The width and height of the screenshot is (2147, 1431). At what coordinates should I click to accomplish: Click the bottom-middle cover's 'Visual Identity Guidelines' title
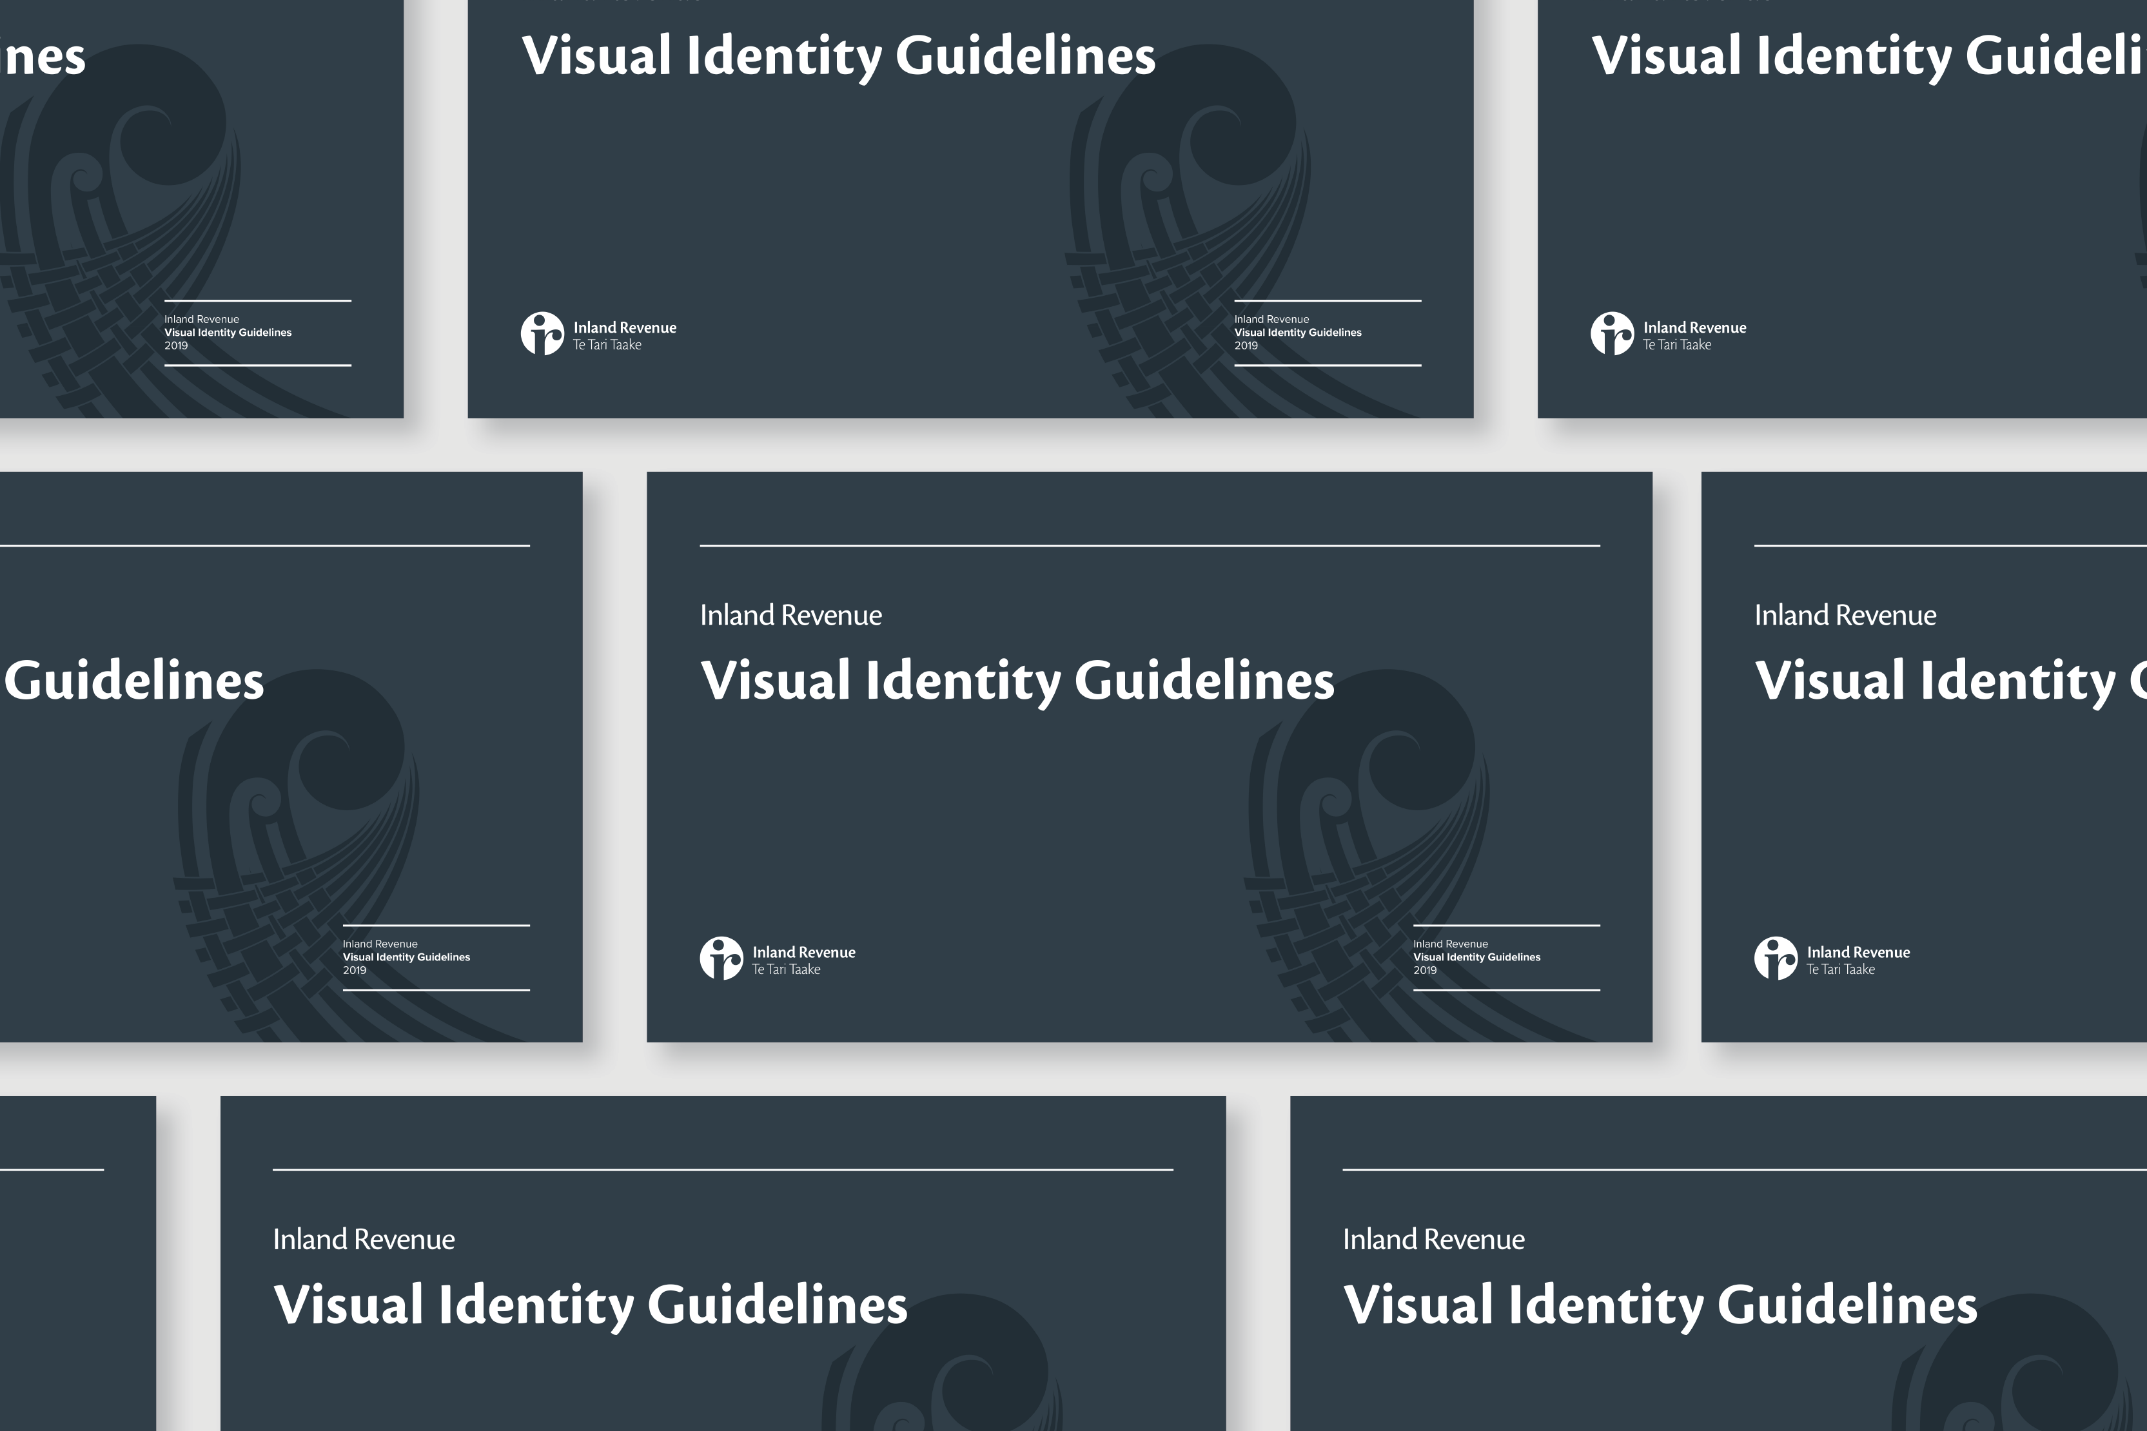coord(590,1305)
